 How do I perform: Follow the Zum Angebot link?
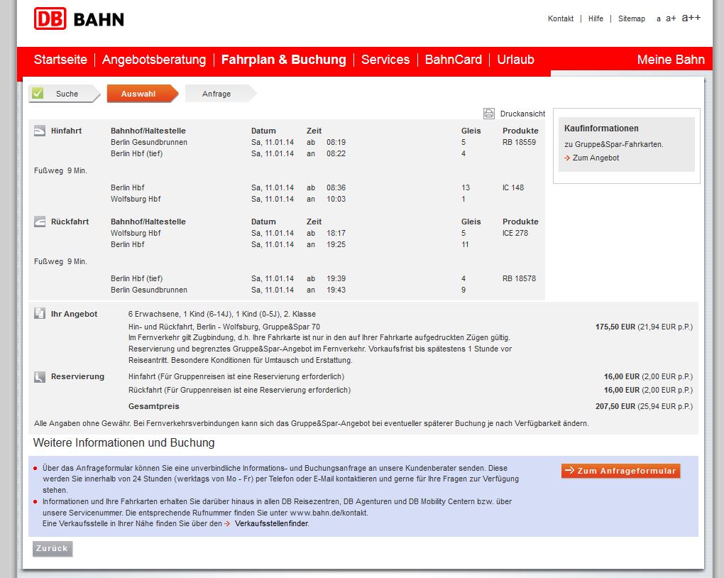tap(596, 158)
